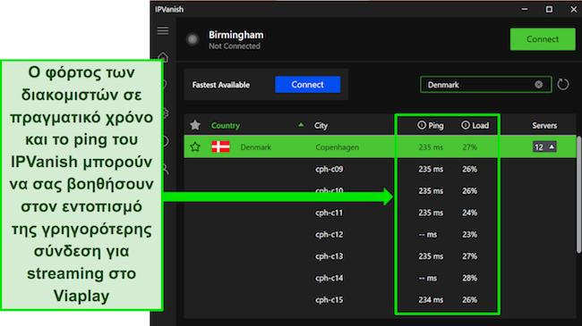Clear the Denmark search text
Image resolution: width=582 pixels, height=326 pixels.
538,85
